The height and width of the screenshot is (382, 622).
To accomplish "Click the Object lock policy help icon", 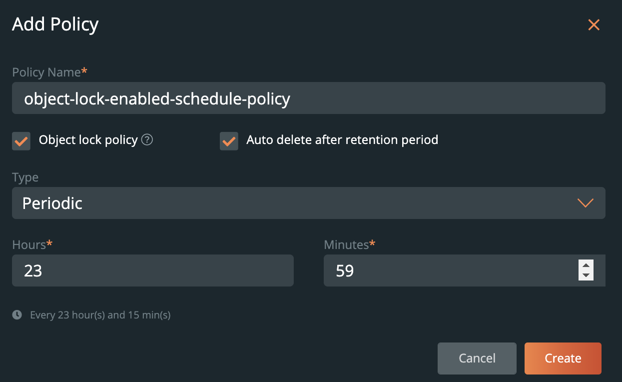I will [x=147, y=140].
